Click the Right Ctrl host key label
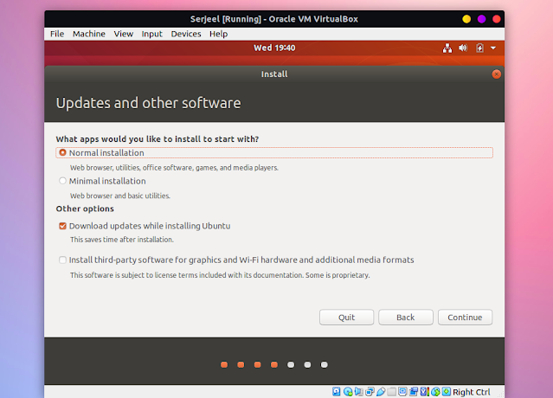The height and width of the screenshot is (398, 553). tap(471, 392)
